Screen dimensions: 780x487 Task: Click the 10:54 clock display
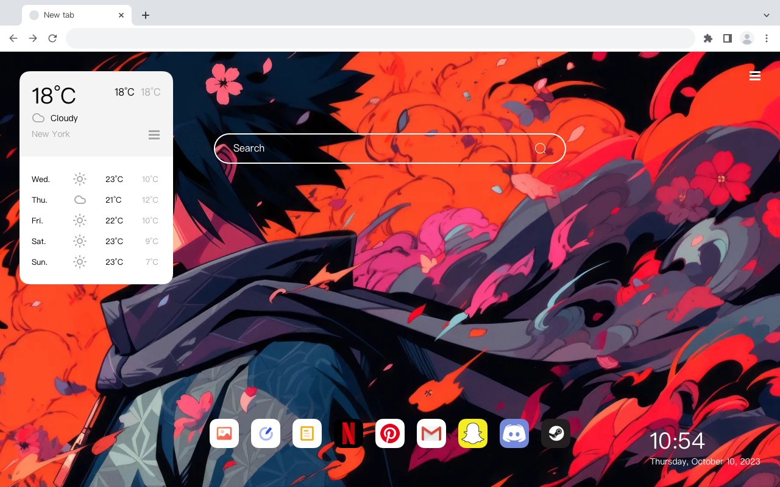pos(677,441)
